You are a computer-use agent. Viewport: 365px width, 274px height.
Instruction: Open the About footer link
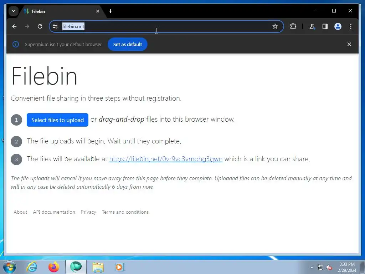point(20,212)
